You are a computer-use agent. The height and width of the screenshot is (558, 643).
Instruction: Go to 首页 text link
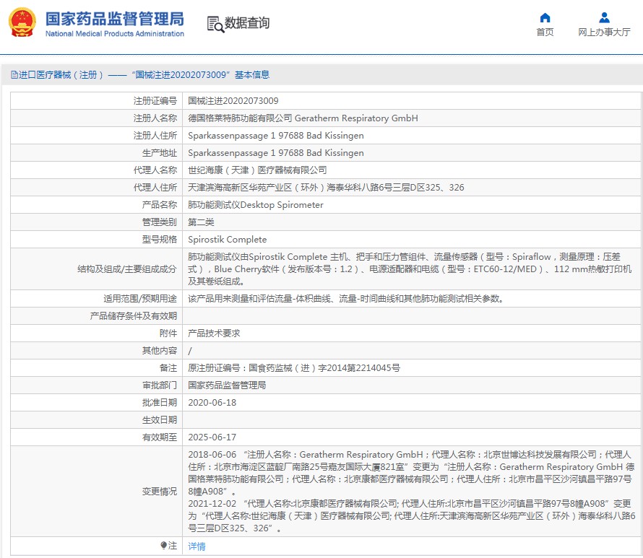(x=545, y=32)
